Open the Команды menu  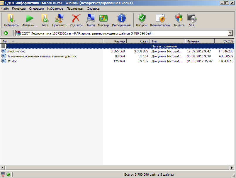19,8
